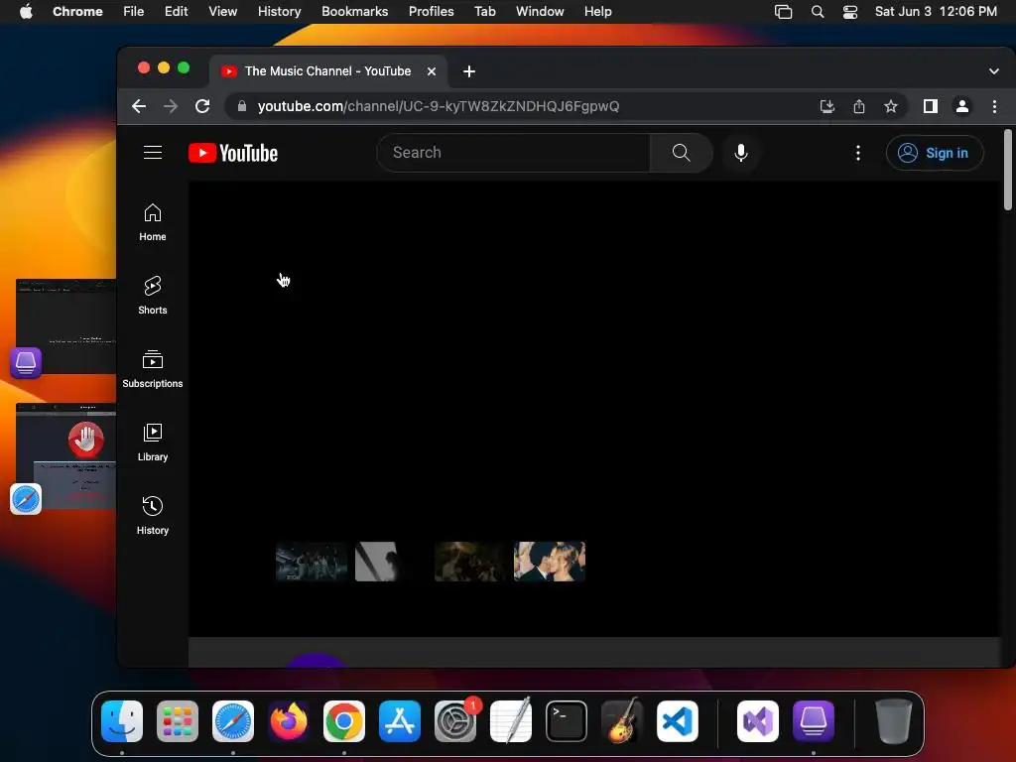
Task: Open Chrome three-dot menu
Action: tap(994, 106)
